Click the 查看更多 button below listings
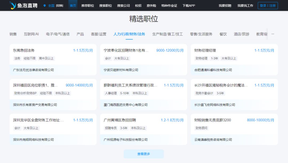288x163 pixels. [x=144, y=154]
